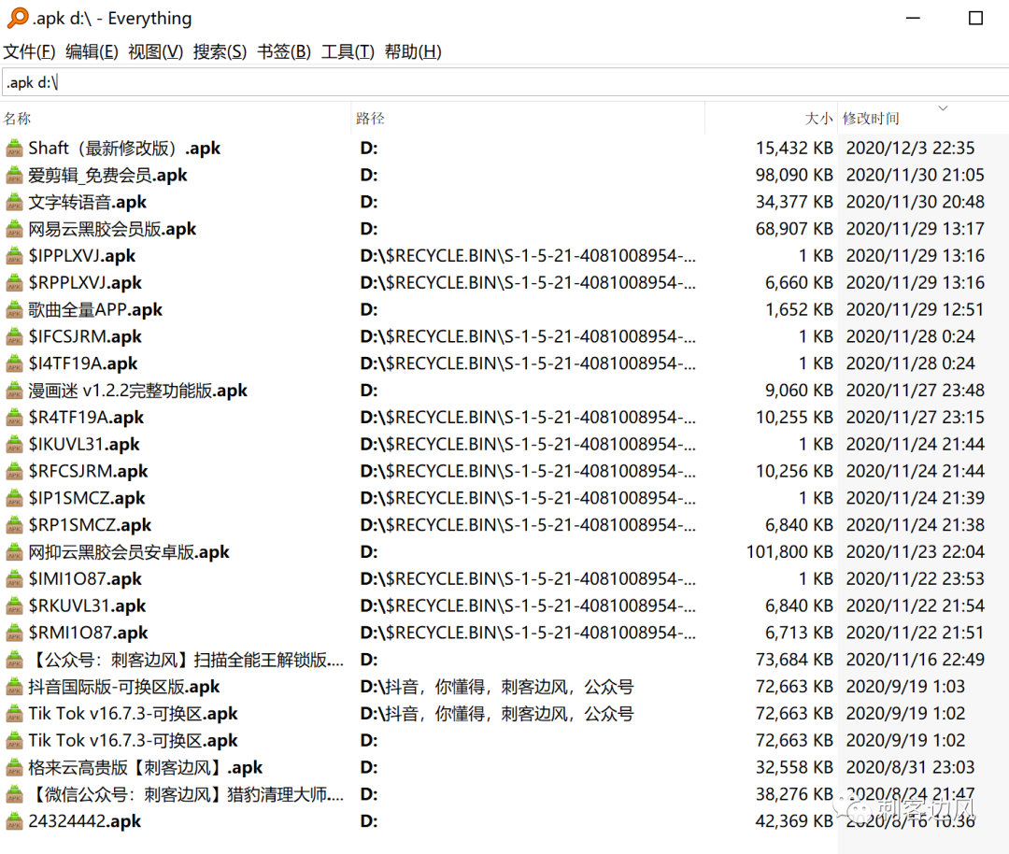Click path of 抖音国际版-可换区版.apk row
Viewport: 1009px width, 854px height.
click(497, 688)
